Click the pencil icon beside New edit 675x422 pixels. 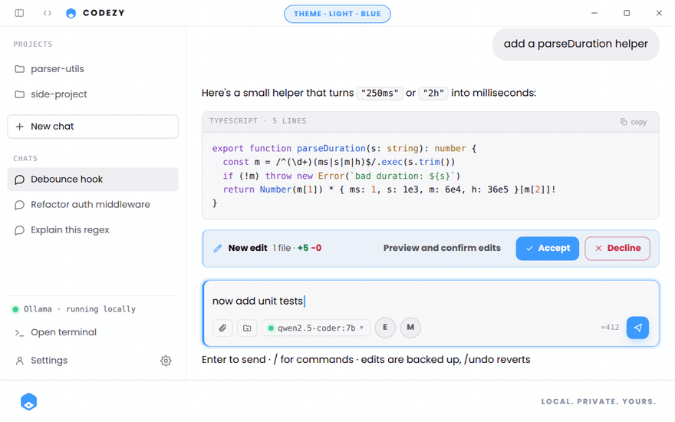(x=218, y=248)
